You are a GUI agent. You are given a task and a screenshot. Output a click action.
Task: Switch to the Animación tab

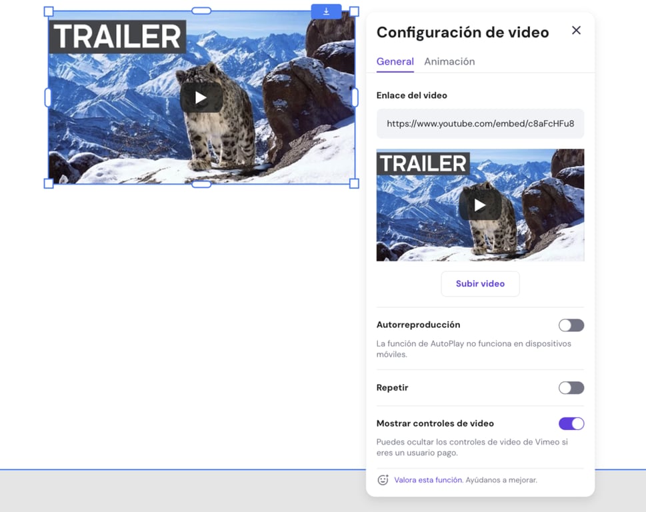click(449, 61)
